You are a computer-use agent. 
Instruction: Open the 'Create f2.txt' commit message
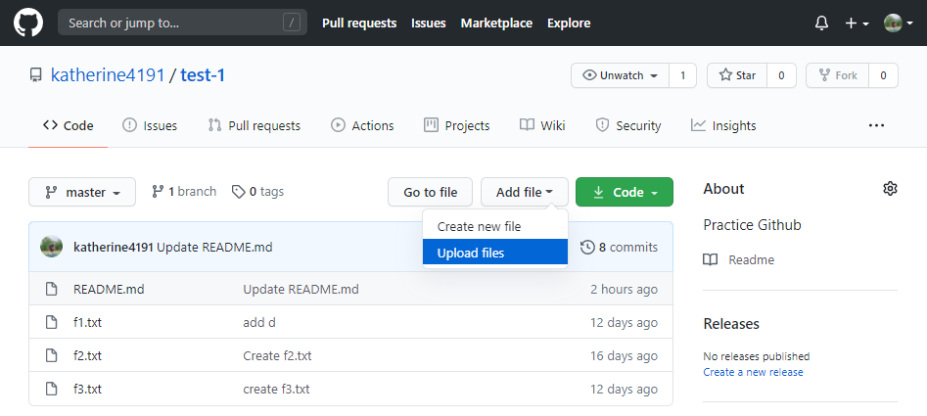click(x=277, y=355)
